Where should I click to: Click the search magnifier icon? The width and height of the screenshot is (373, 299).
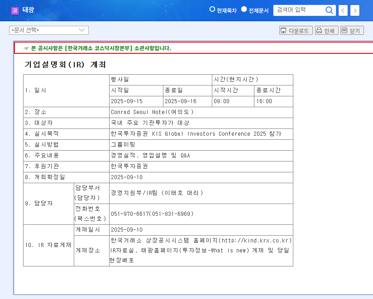coord(329,10)
